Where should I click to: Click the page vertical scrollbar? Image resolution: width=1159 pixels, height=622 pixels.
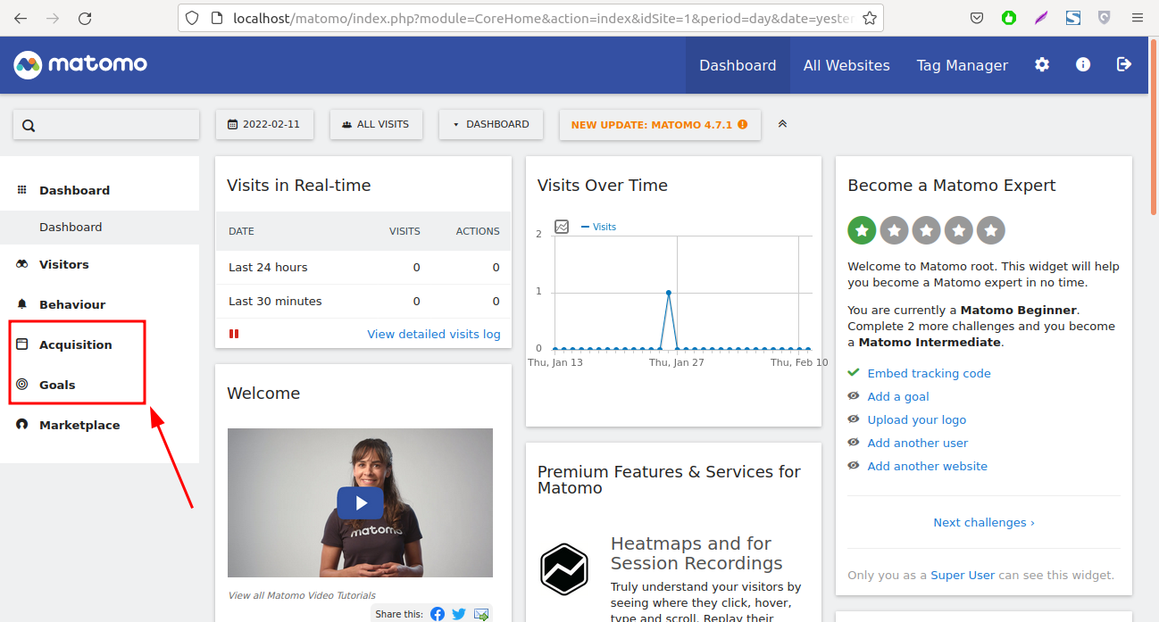coord(1154,125)
